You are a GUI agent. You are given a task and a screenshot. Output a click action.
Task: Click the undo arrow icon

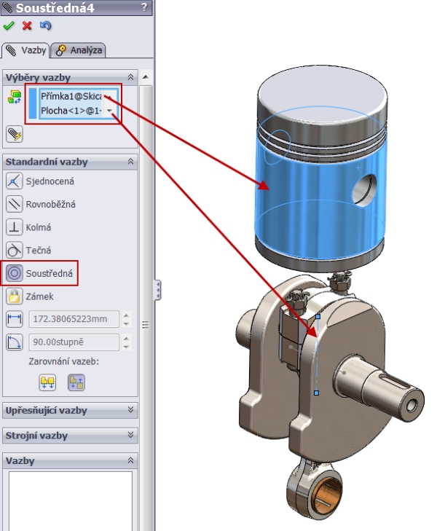coord(45,25)
